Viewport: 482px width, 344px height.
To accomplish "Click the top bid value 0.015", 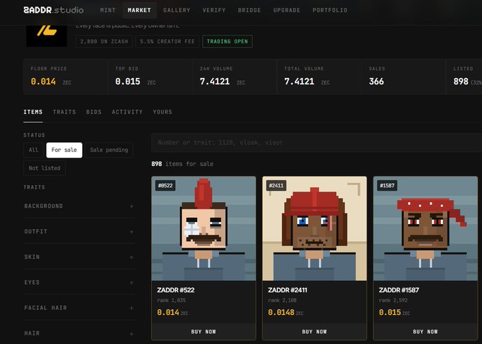I will pos(128,82).
